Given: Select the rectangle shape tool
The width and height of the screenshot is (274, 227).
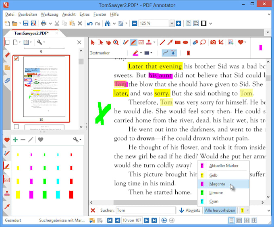Looking at the screenshot, I should click(178, 42).
